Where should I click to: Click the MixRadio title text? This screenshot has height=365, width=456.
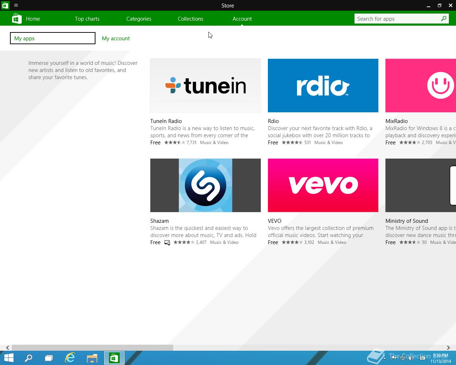[x=397, y=121]
